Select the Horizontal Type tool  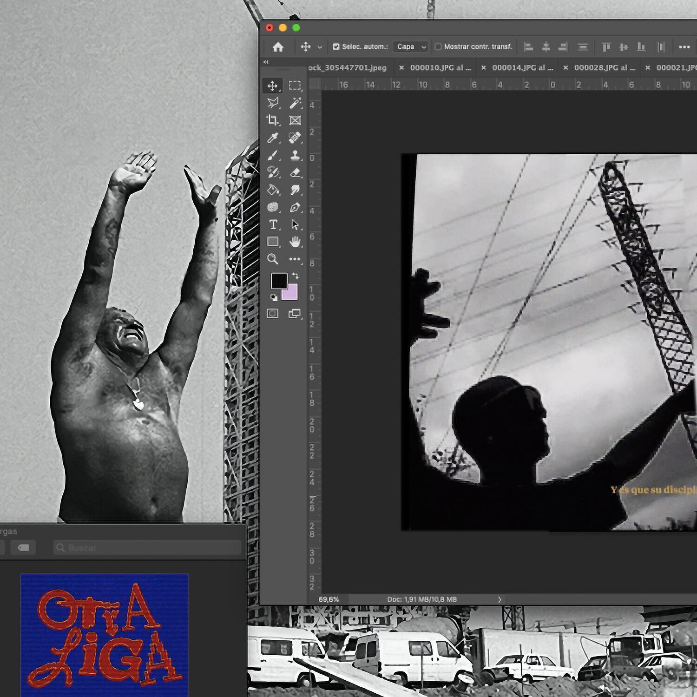(273, 225)
